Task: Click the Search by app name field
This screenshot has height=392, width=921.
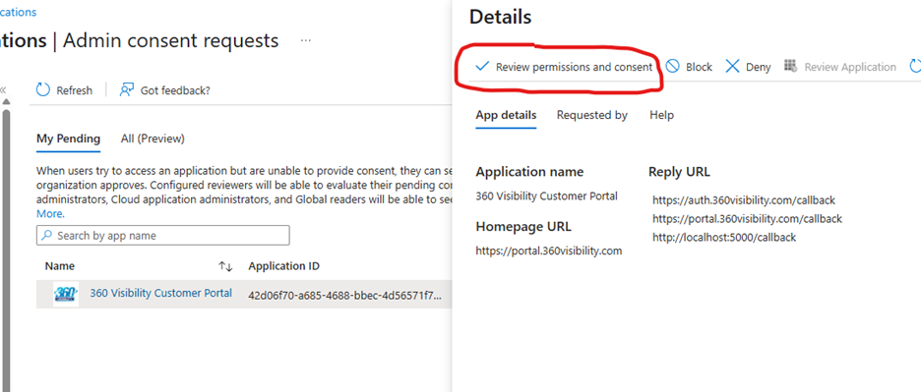Action: [x=162, y=236]
